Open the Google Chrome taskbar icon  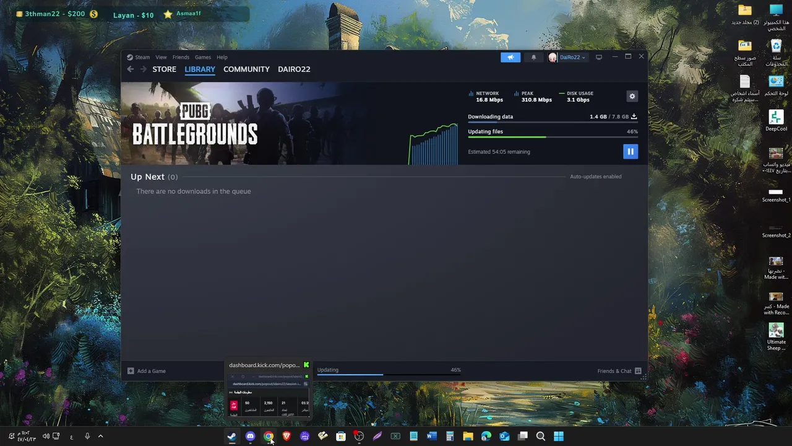tap(268, 436)
